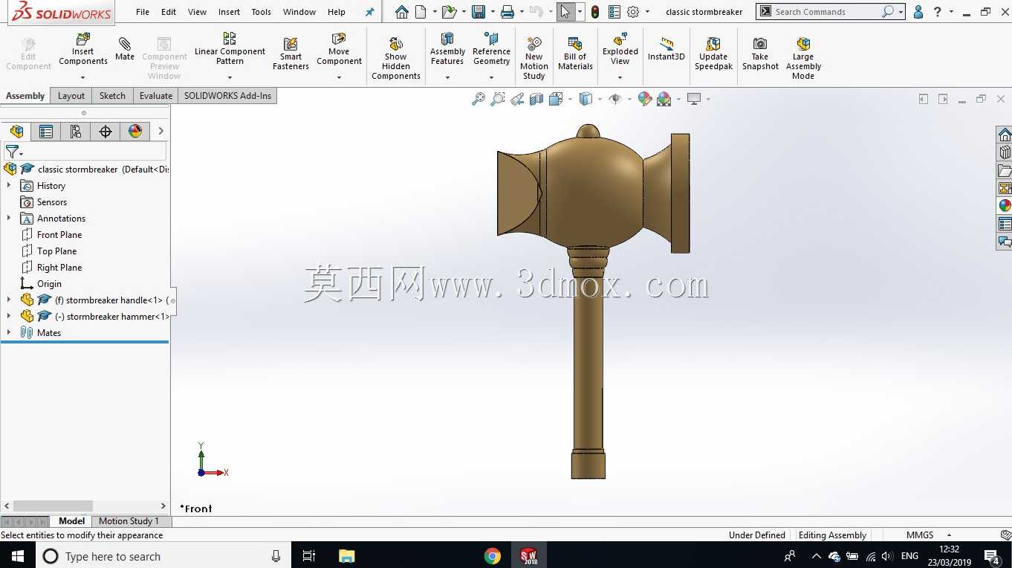Open the Exploded View dropdown arrow

click(x=620, y=77)
